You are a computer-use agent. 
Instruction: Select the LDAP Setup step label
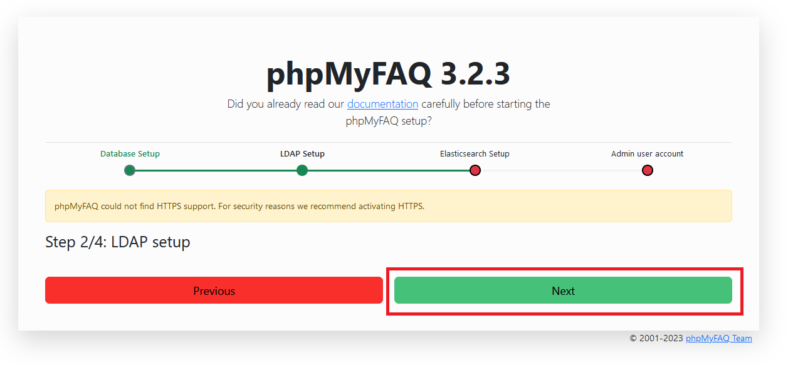302,154
